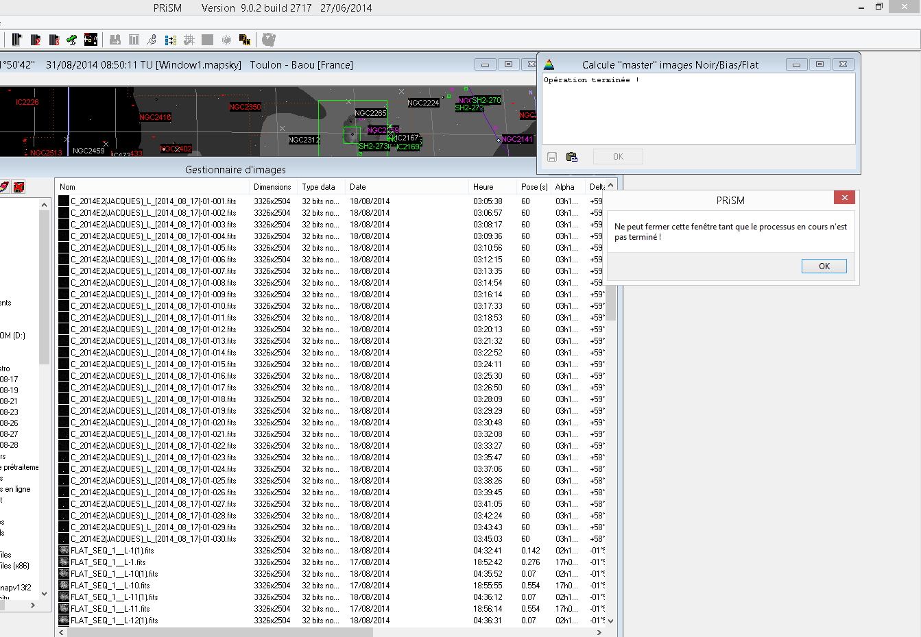
Task: Sort file list by the Nom column
Action: [x=67, y=187]
